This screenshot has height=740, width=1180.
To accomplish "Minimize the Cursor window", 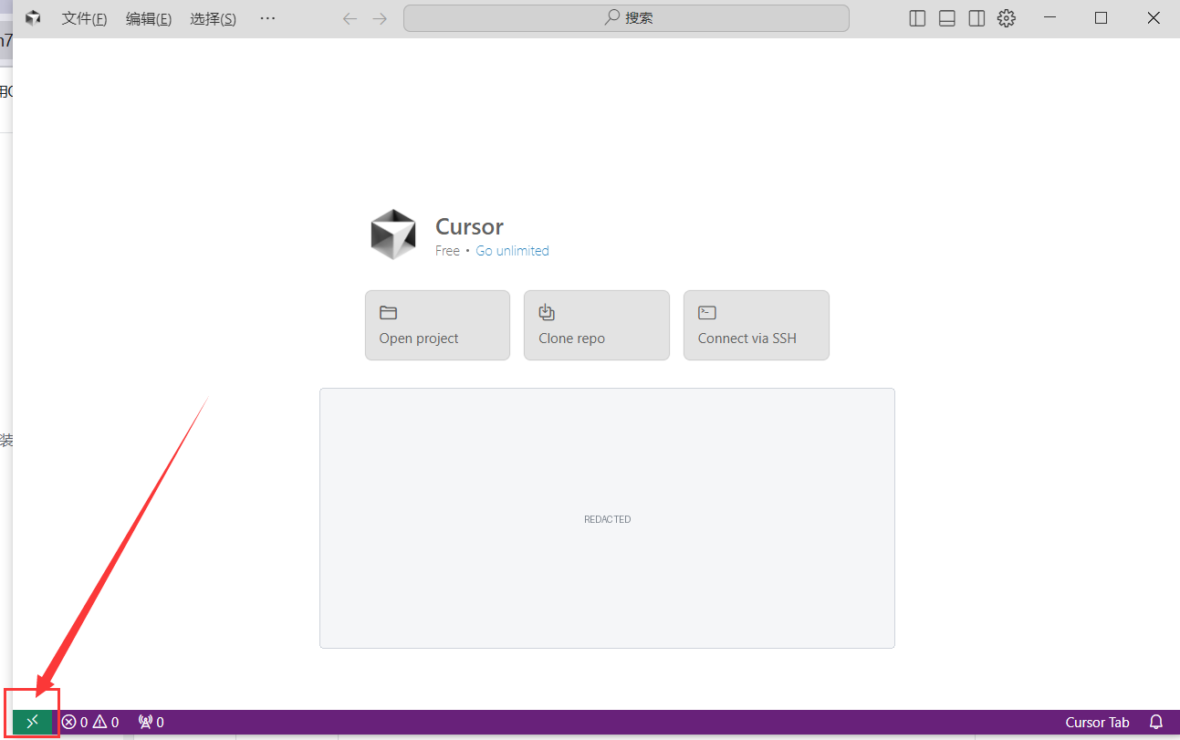I will pyautogui.click(x=1051, y=18).
